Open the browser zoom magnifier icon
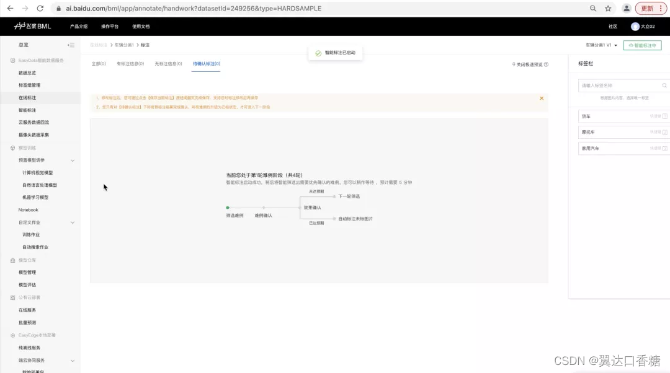 [593, 8]
